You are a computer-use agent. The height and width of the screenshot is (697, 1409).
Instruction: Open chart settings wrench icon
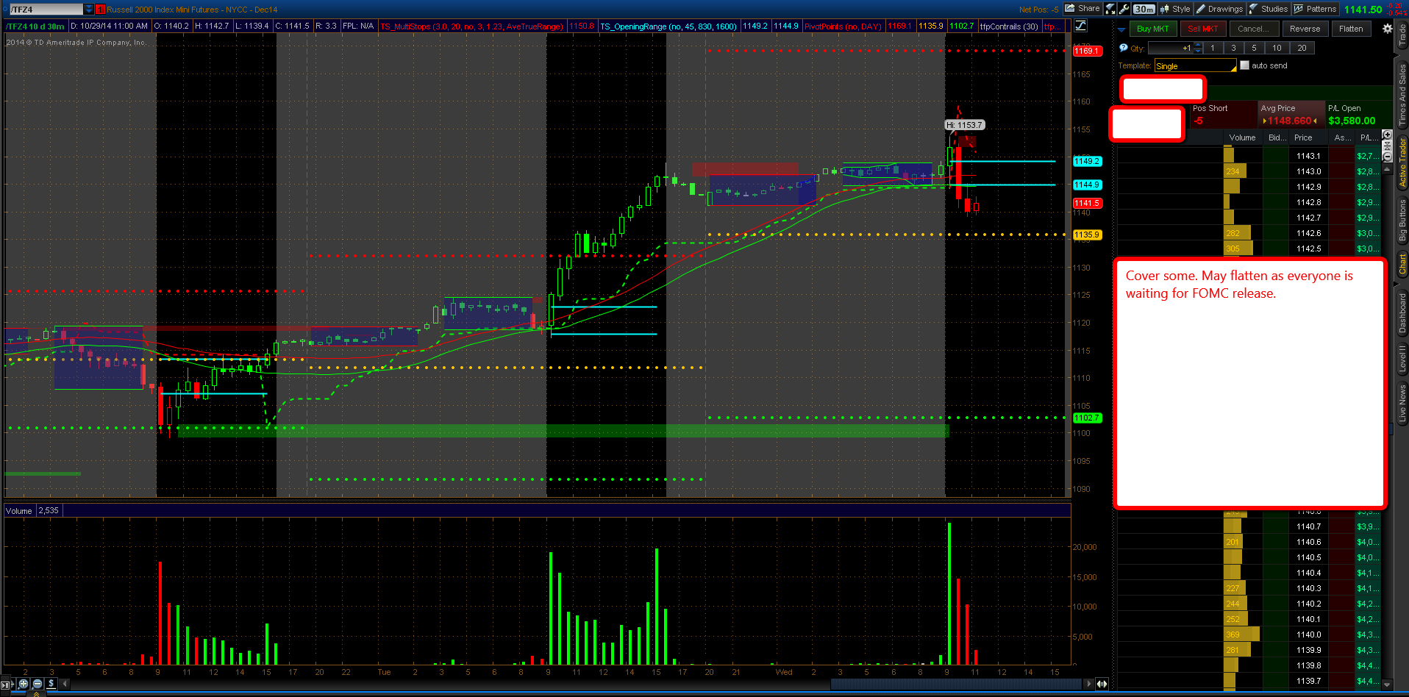[x=1124, y=9]
